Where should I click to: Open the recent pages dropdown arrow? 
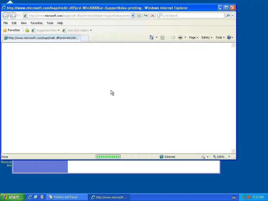tap(19, 16)
